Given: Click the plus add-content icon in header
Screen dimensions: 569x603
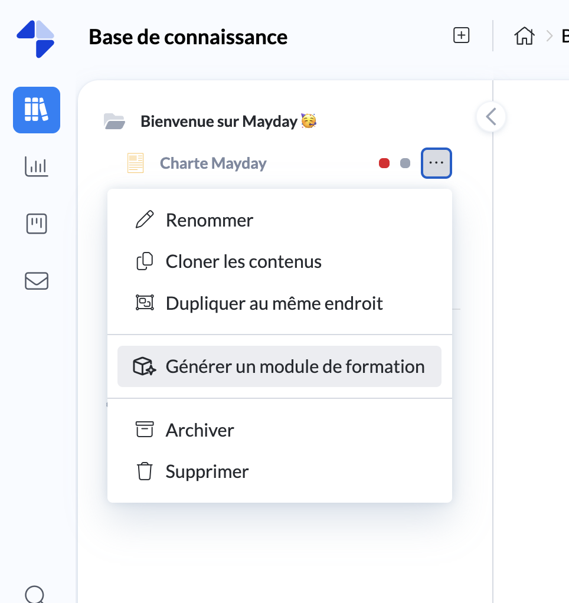Looking at the screenshot, I should [461, 35].
